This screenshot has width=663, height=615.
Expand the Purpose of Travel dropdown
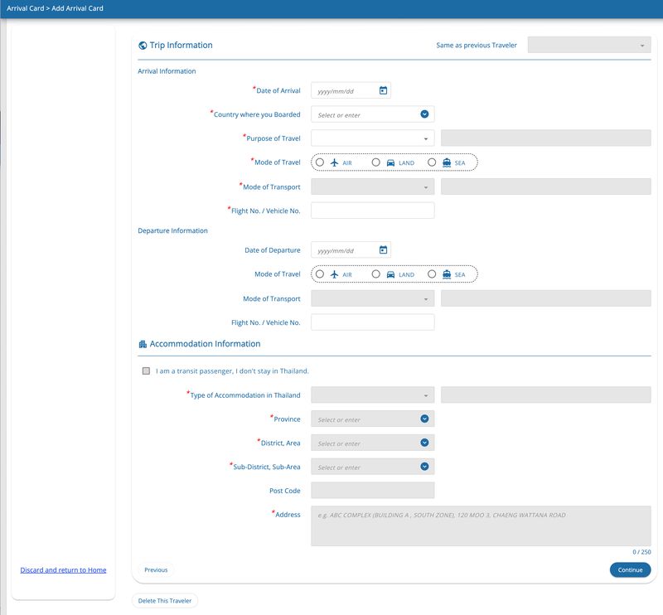(372, 138)
